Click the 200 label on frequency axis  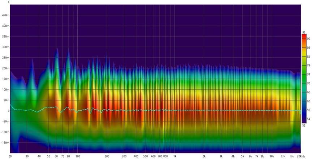coord(107,156)
